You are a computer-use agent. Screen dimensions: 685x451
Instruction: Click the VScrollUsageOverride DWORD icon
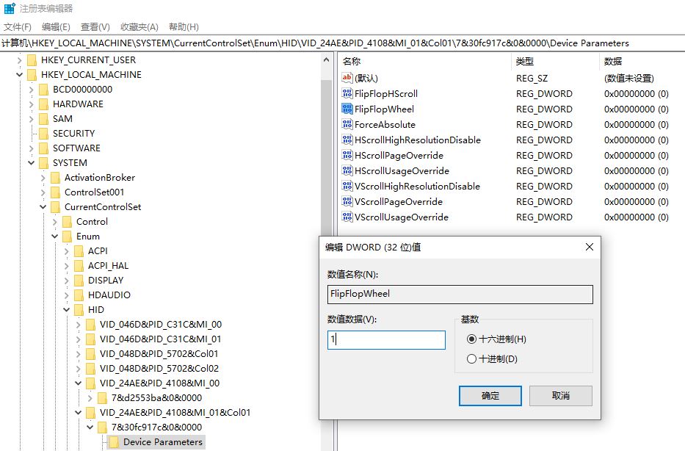(x=347, y=217)
